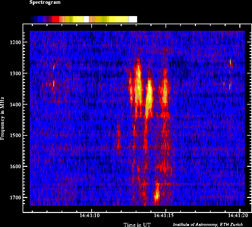Click the 'Spectrogram' title text
This screenshot has height=227, width=252.
point(45,2)
